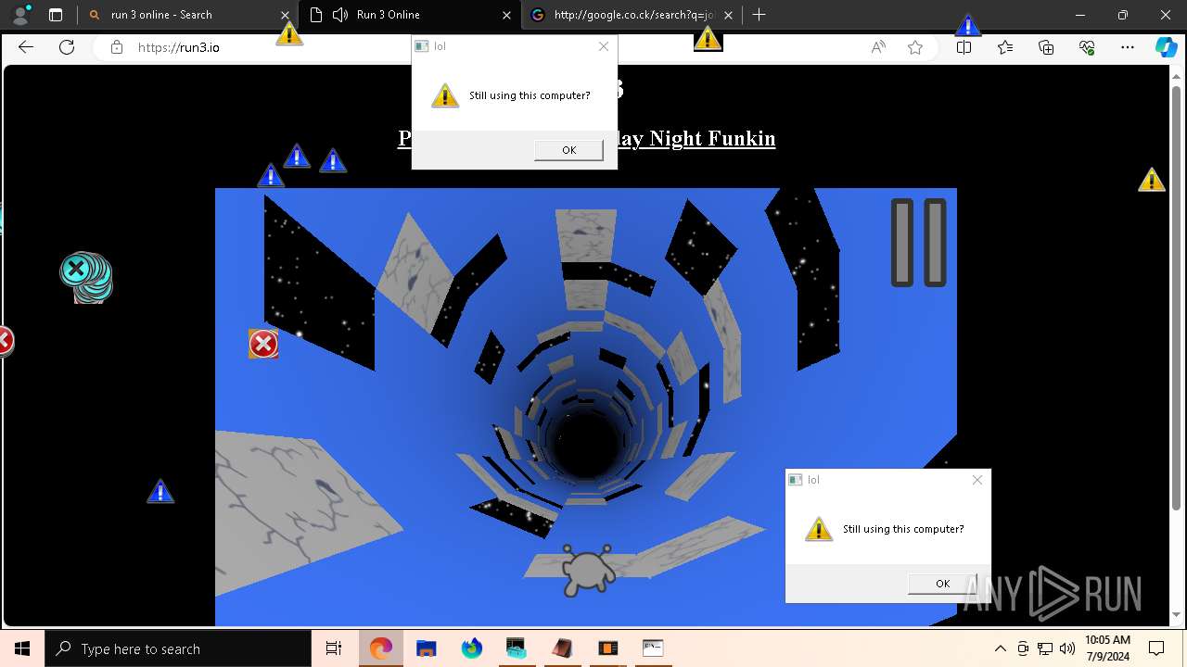View site information lock icon

click(117, 47)
